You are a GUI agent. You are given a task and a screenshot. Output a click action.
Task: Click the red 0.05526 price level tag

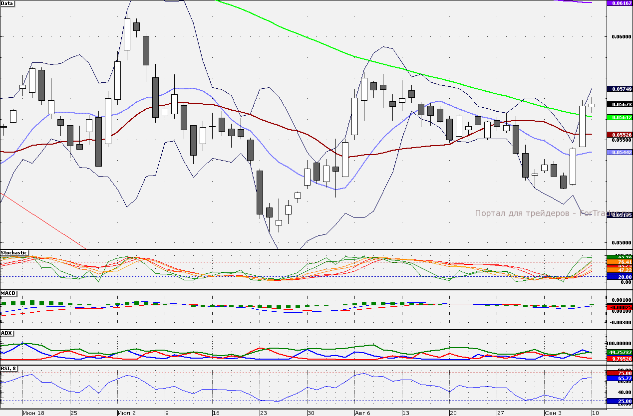619,135
